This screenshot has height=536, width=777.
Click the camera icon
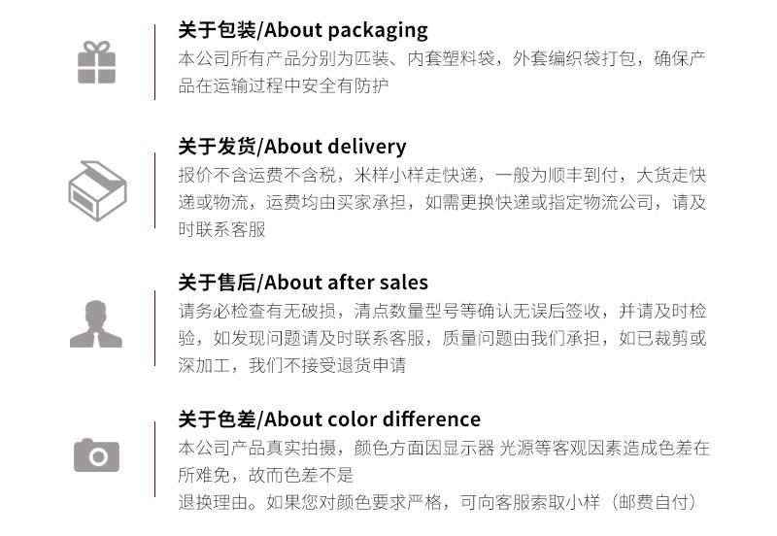point(96,454)
